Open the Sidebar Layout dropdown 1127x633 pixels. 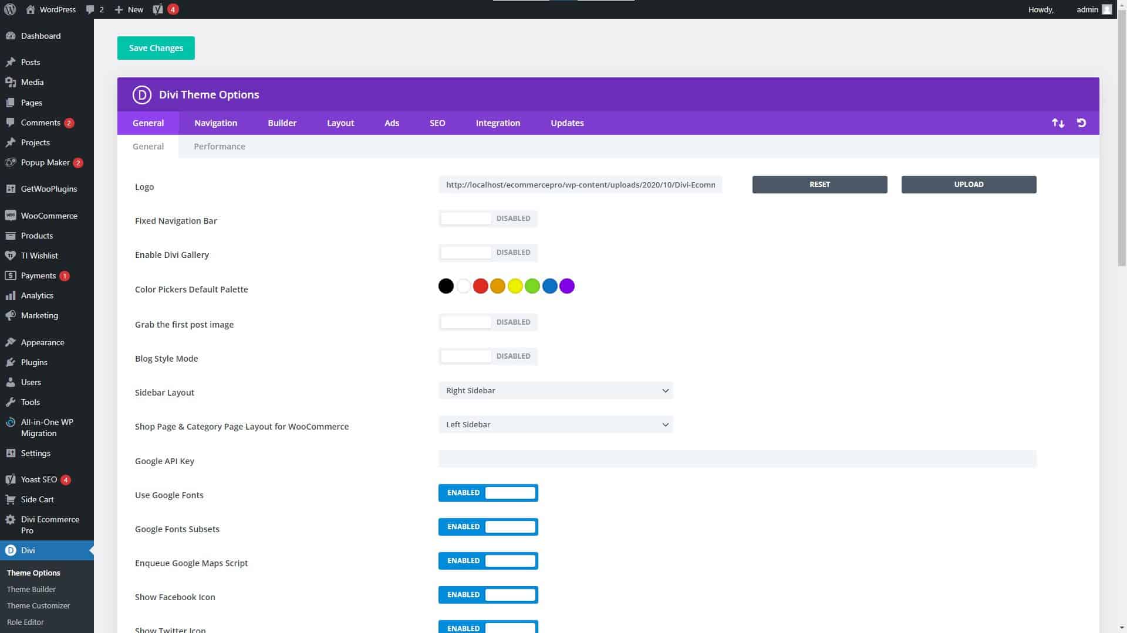pyautogui.click(x=555, y=391)
